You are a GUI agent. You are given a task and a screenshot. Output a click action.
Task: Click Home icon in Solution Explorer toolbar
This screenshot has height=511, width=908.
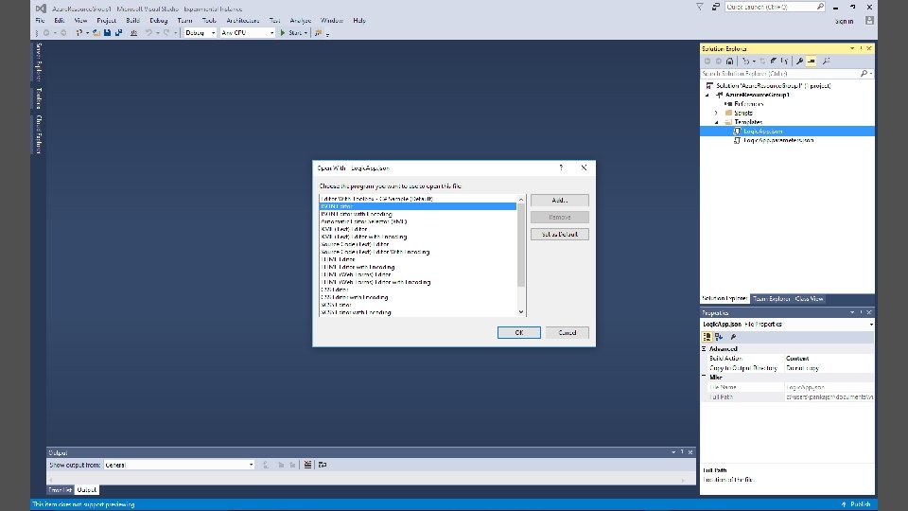(729, 61)
